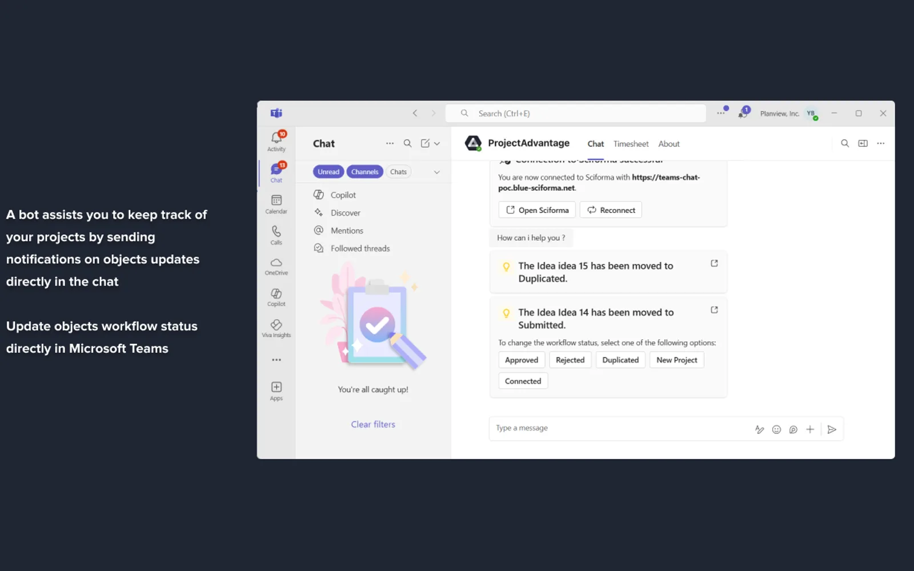Switch to the Timesheet tab
Image resolution: width=914 pixels, height=571 pixels.
(631, 144)
